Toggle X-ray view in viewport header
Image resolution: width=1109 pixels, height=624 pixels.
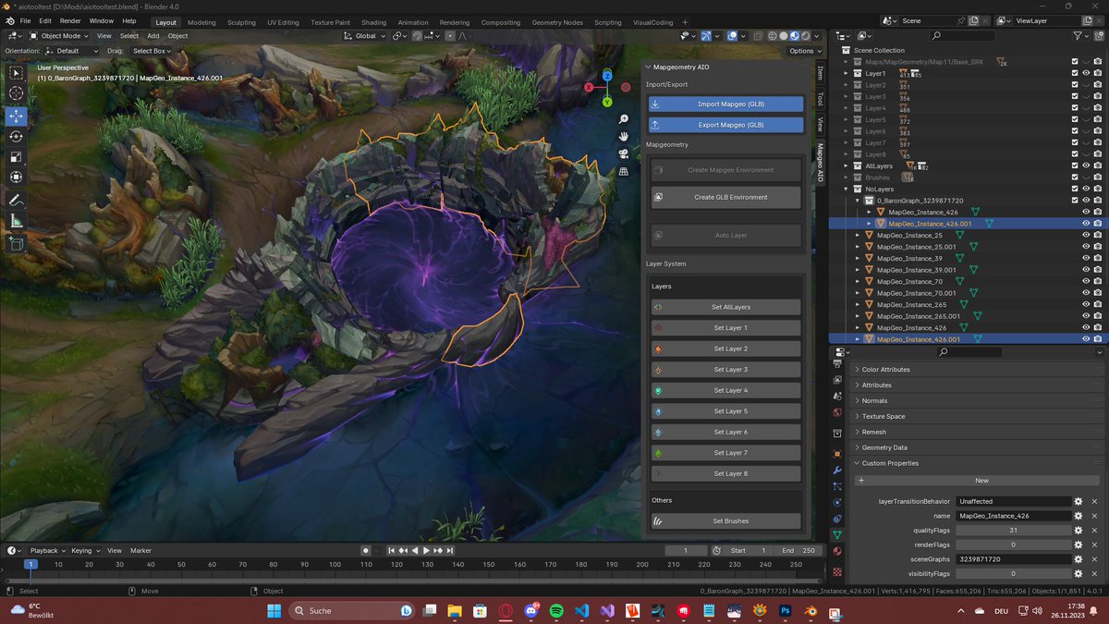pos(756,36)
